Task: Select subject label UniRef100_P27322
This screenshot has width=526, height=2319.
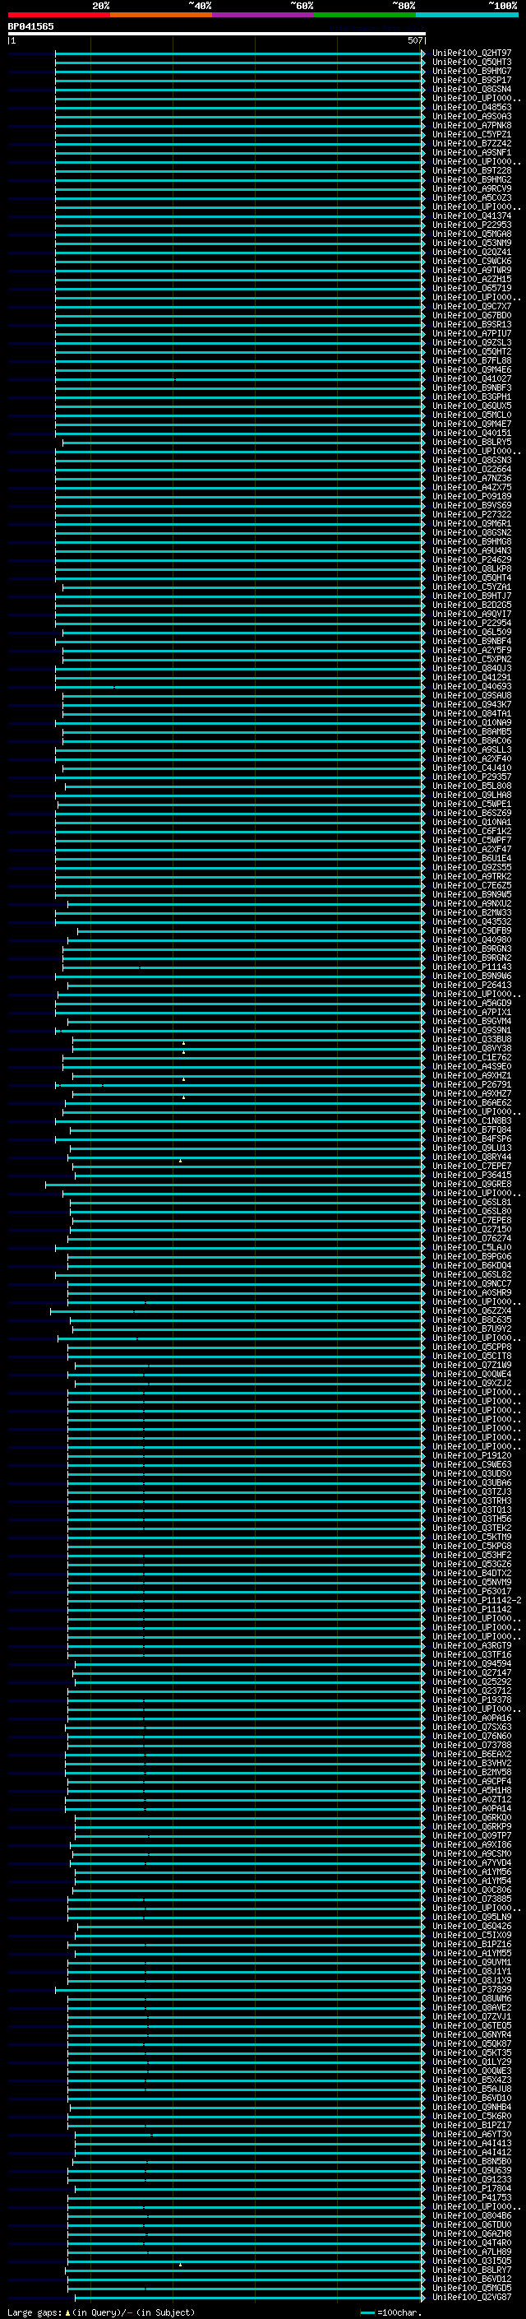Action: click(x=472, y=515)
